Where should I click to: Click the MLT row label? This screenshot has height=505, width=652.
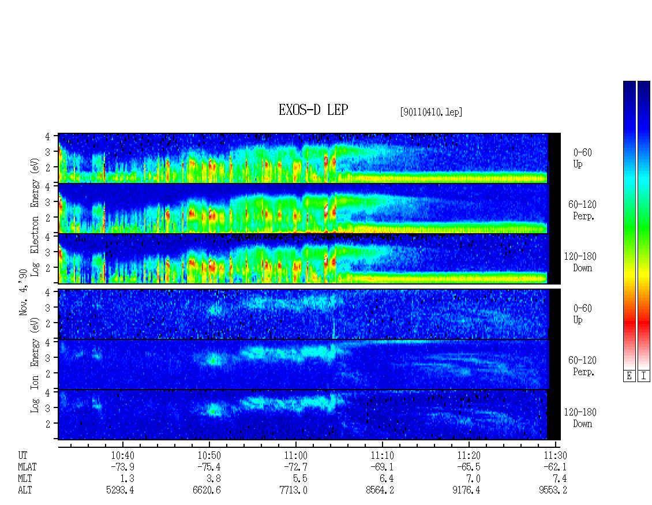(x=25, y=479)
